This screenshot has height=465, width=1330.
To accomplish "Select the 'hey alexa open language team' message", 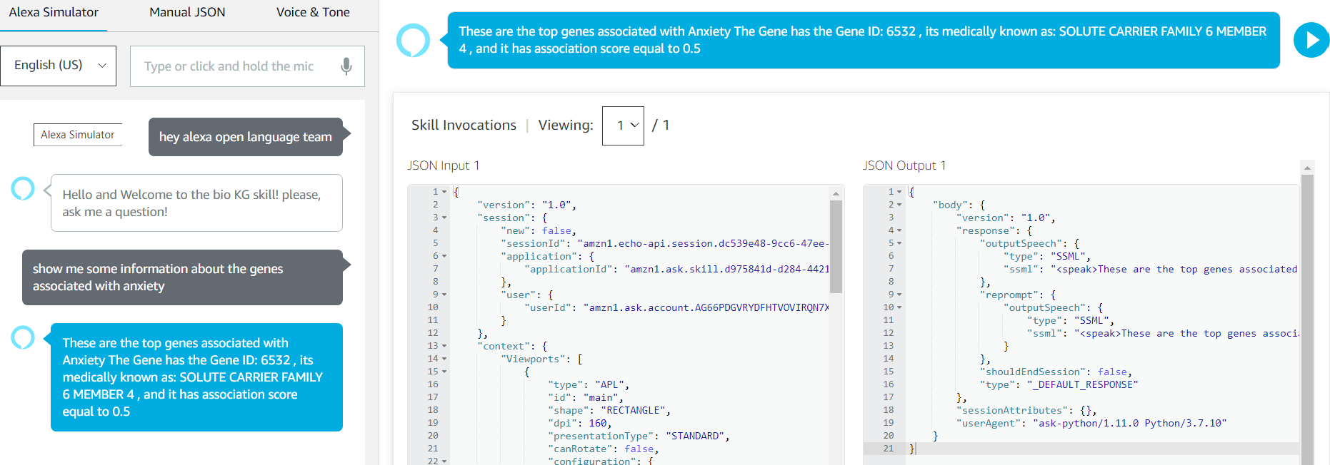I will pyautogui.click(x=246, y=137).
